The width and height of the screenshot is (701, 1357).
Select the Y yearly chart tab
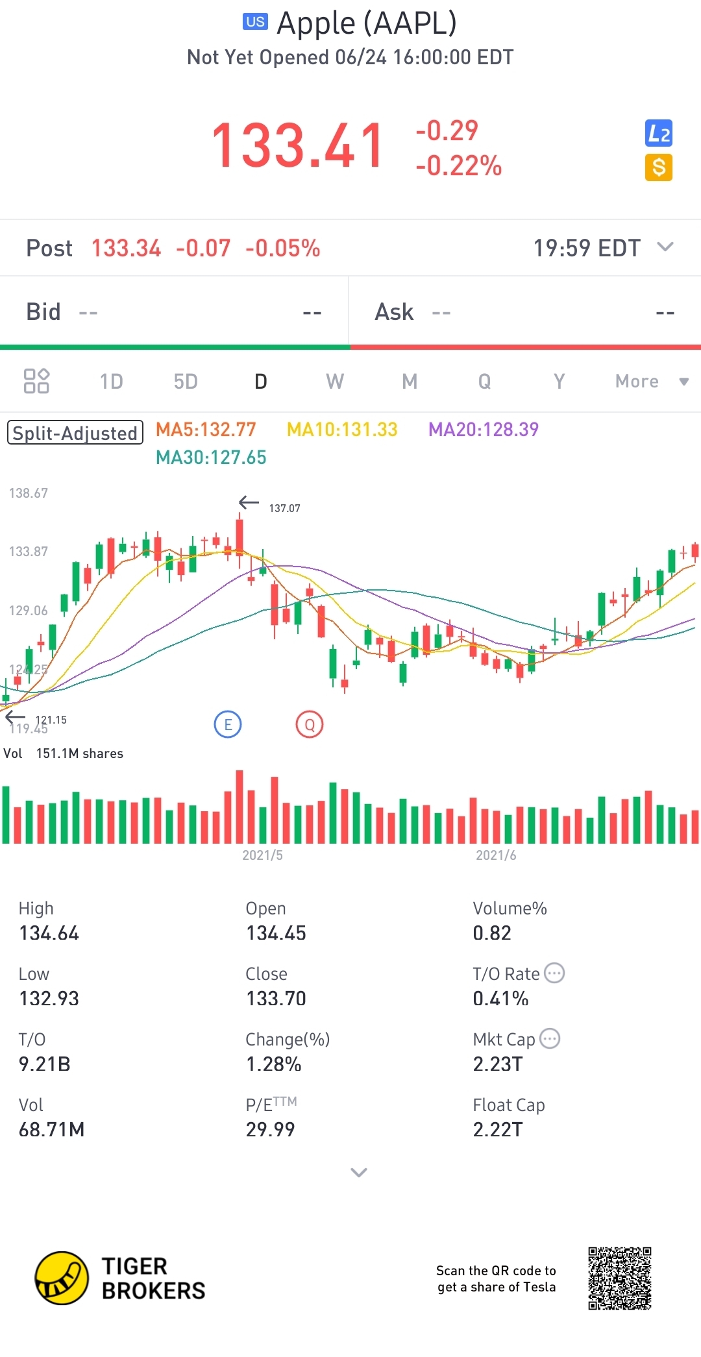(x=560, y=381)
